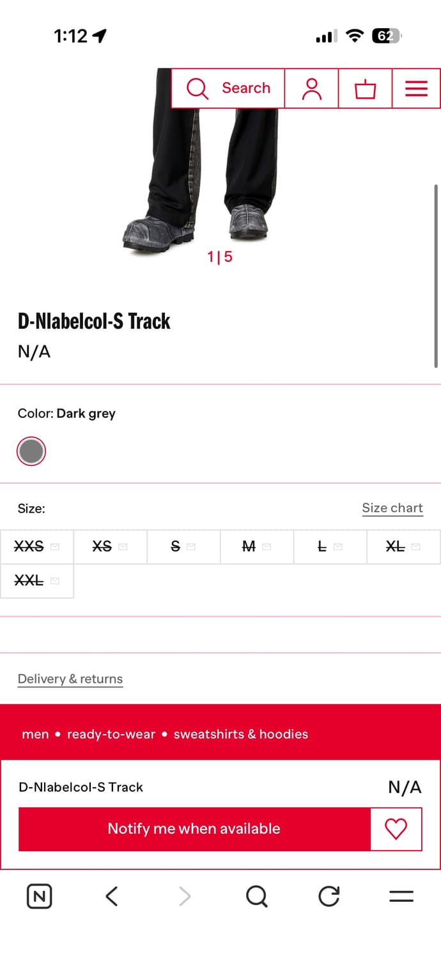The image size is (441, 960).
Task: Select size XXS
Action: 36,547
